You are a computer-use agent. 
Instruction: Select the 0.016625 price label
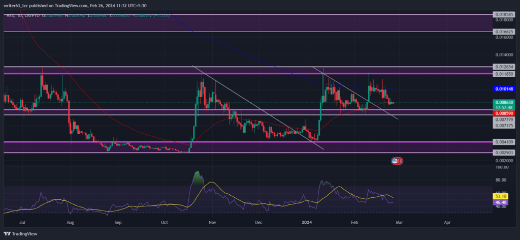click(503, 32)
